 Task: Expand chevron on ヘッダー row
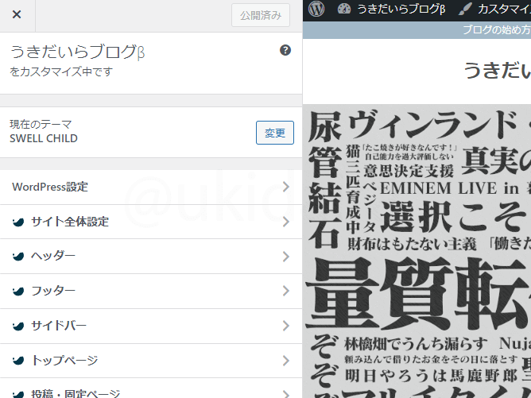286,257
